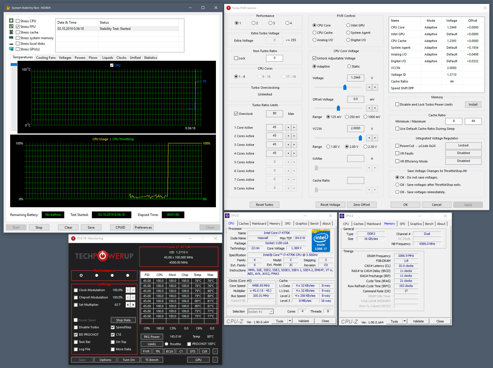Nudge the VCCIN value down with left arrow
493x368 pixels.
point(369,138)
